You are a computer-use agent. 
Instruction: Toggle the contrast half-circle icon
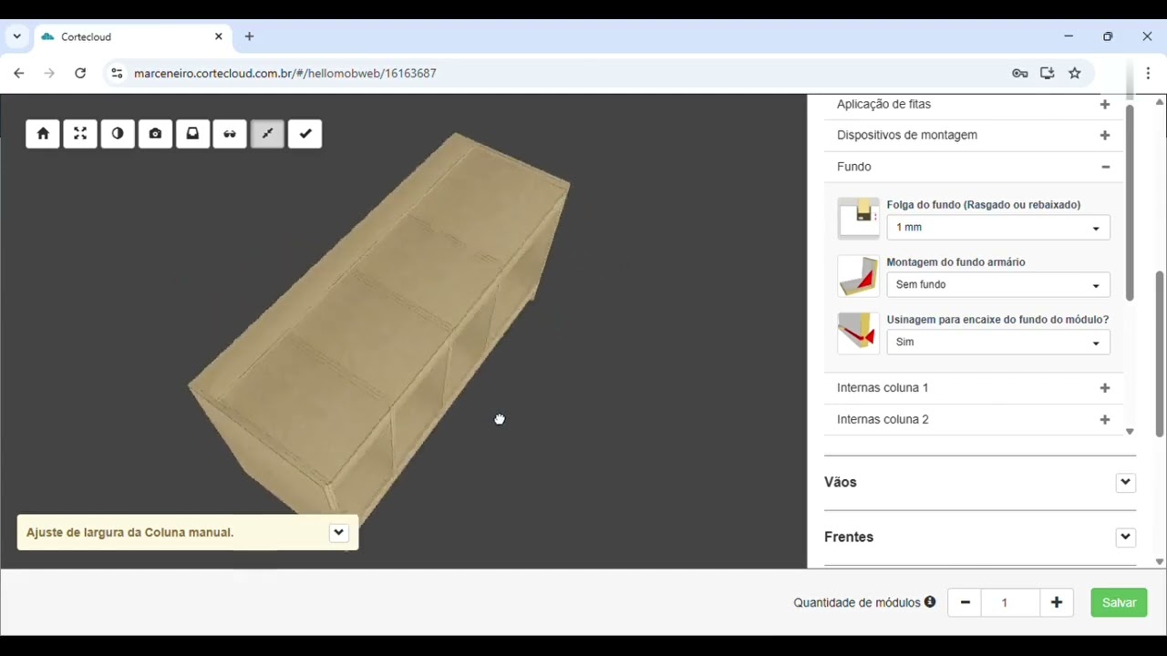[118, 134]
